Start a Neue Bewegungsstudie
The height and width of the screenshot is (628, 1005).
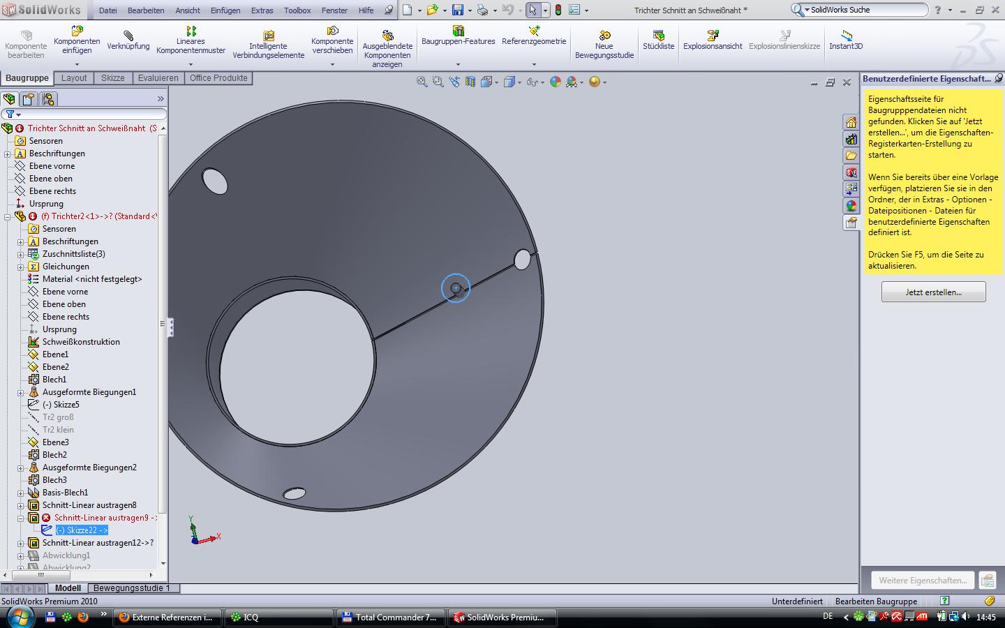pos(604,35)
